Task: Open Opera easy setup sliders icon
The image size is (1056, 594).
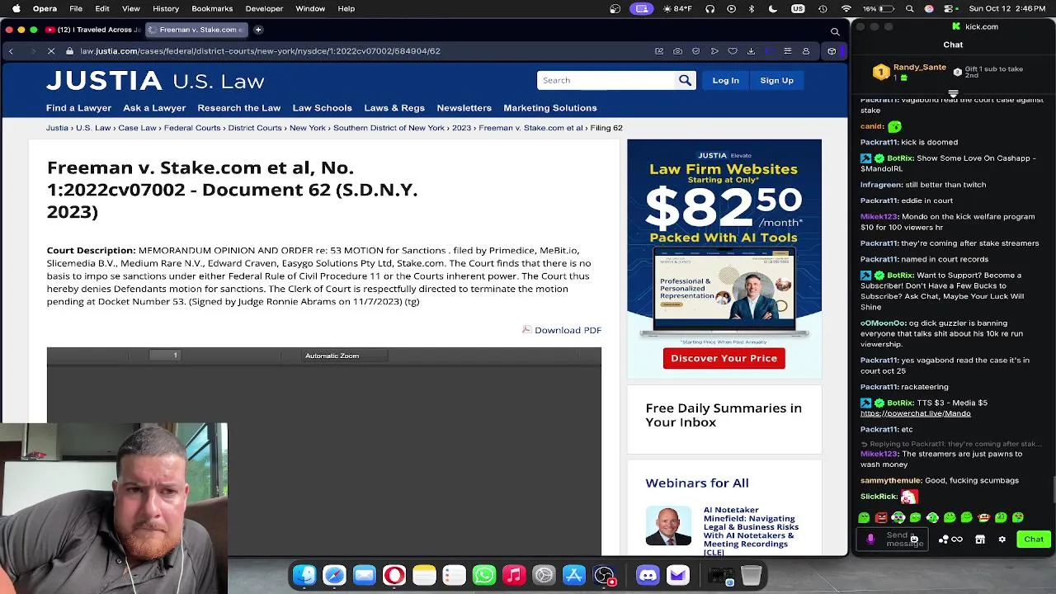Action: click(x=788, y=51)
